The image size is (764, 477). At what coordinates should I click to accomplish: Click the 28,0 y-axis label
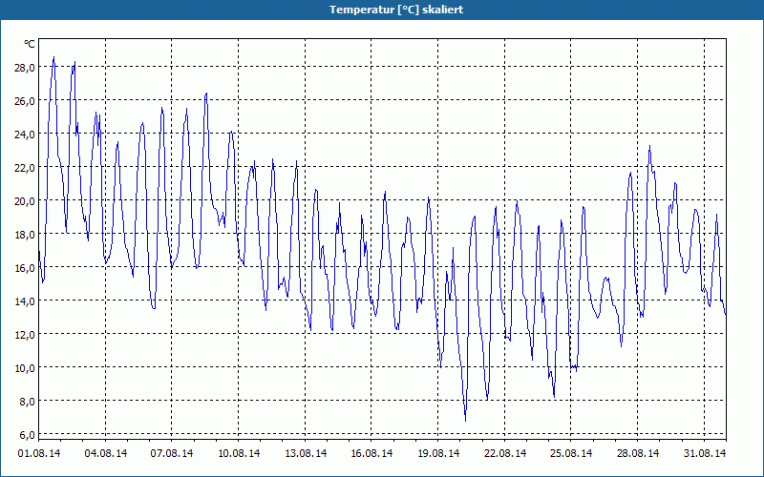[25, 68]
